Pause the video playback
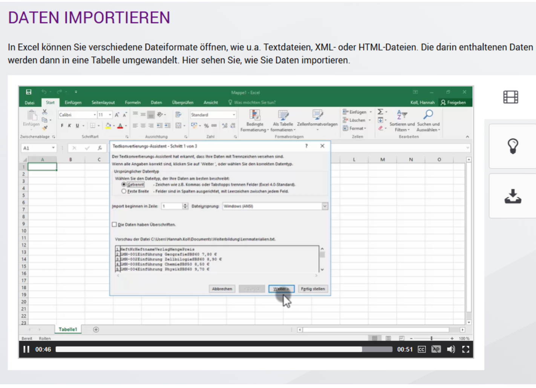Image resolution: width=536 pixels, height=388 pixels. [x=26, y=350]
